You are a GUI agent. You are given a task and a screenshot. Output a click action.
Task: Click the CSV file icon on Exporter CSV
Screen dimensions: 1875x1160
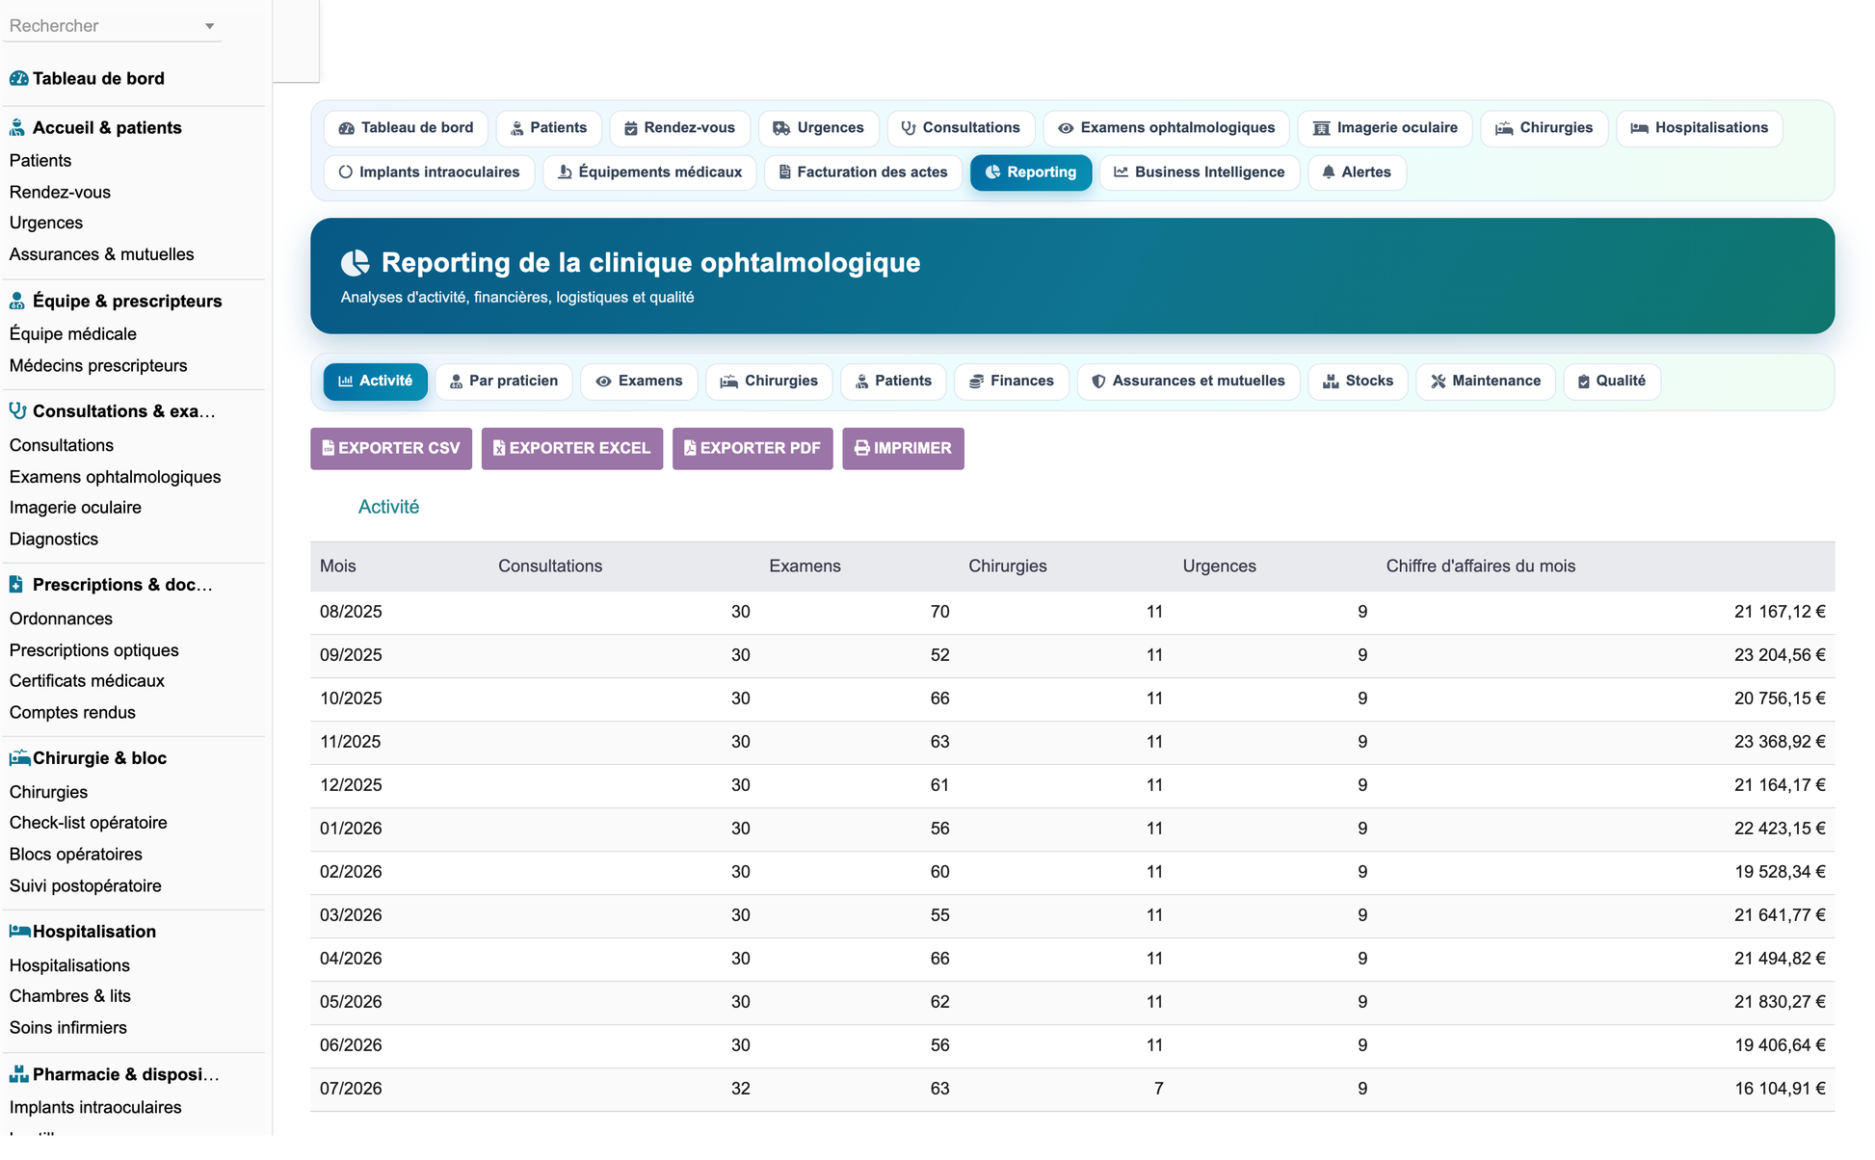[328, 448]
